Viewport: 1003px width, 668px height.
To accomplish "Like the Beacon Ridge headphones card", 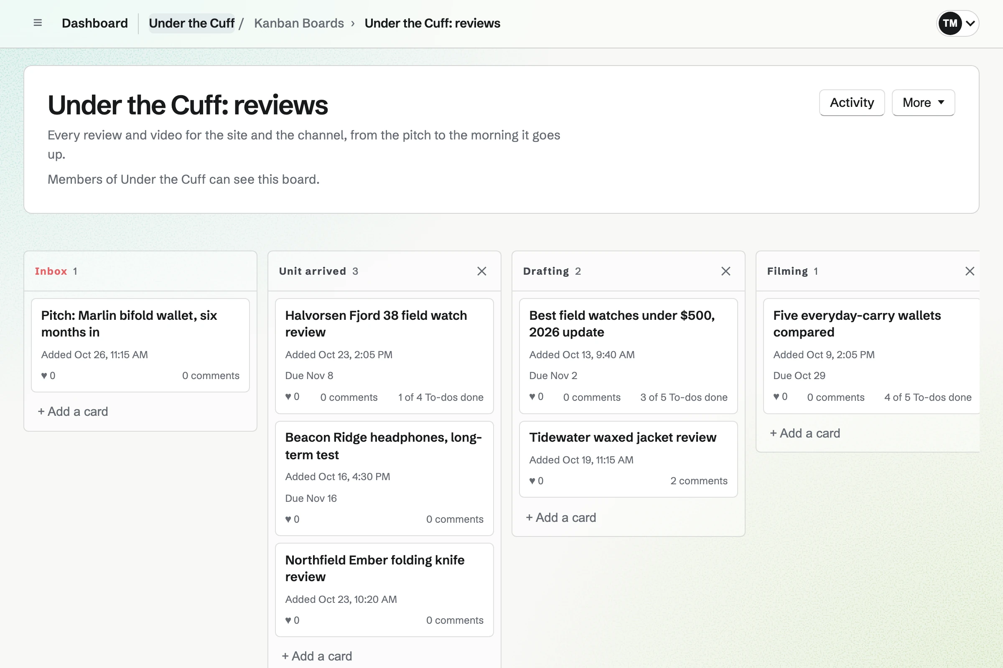I will 292,519.
